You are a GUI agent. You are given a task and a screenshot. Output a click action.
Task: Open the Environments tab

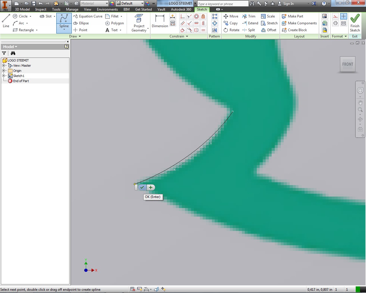click(x=107, y=9)
